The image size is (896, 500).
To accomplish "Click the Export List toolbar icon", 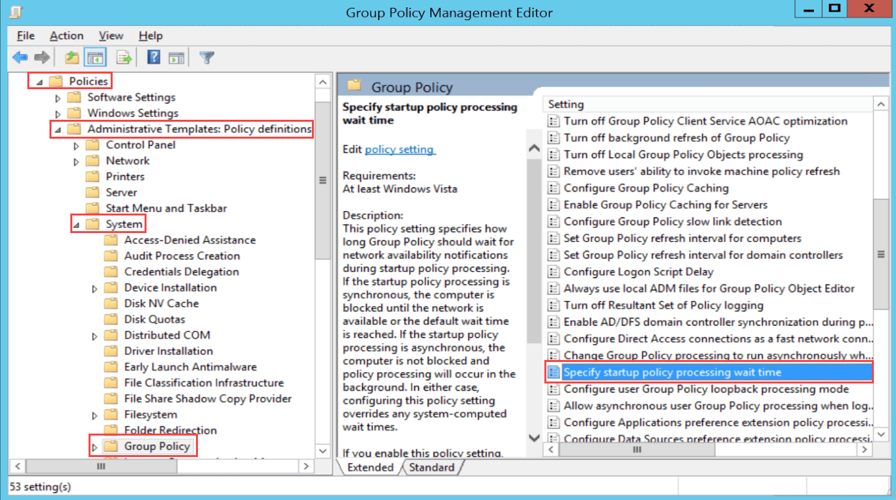I will 124,58.
